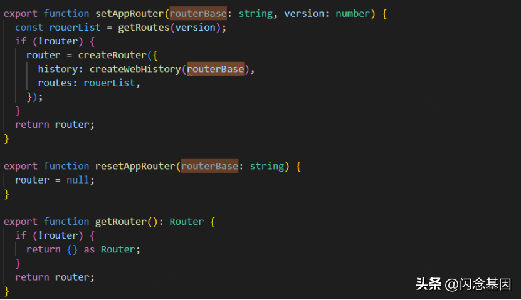Viewport: 521px width, 300px height.
Task: Click the final closing brace of getRouter
Action: 7,291
